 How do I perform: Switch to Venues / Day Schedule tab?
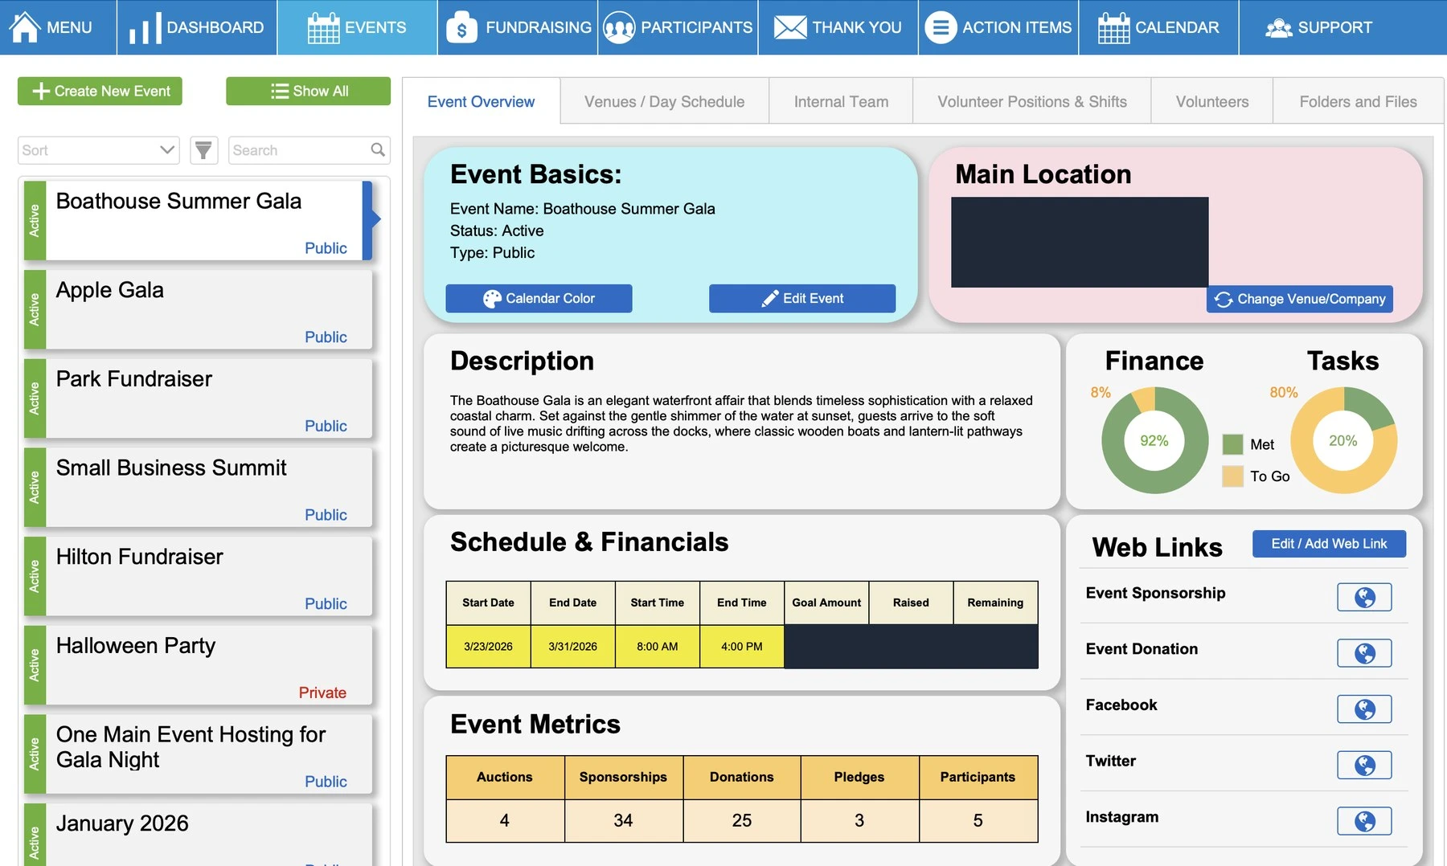click(x=664, y=102)
